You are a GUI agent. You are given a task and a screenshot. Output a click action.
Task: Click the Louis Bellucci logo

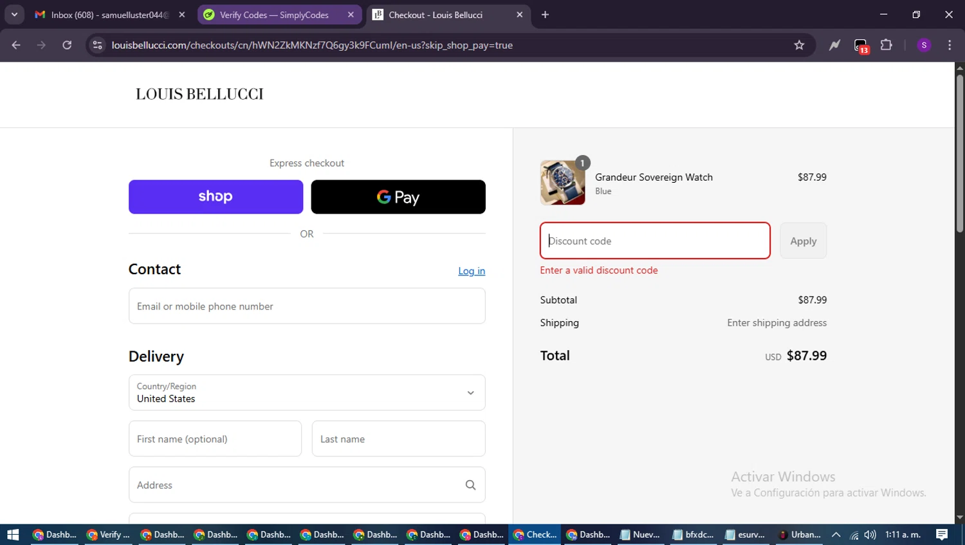point(199,94)
